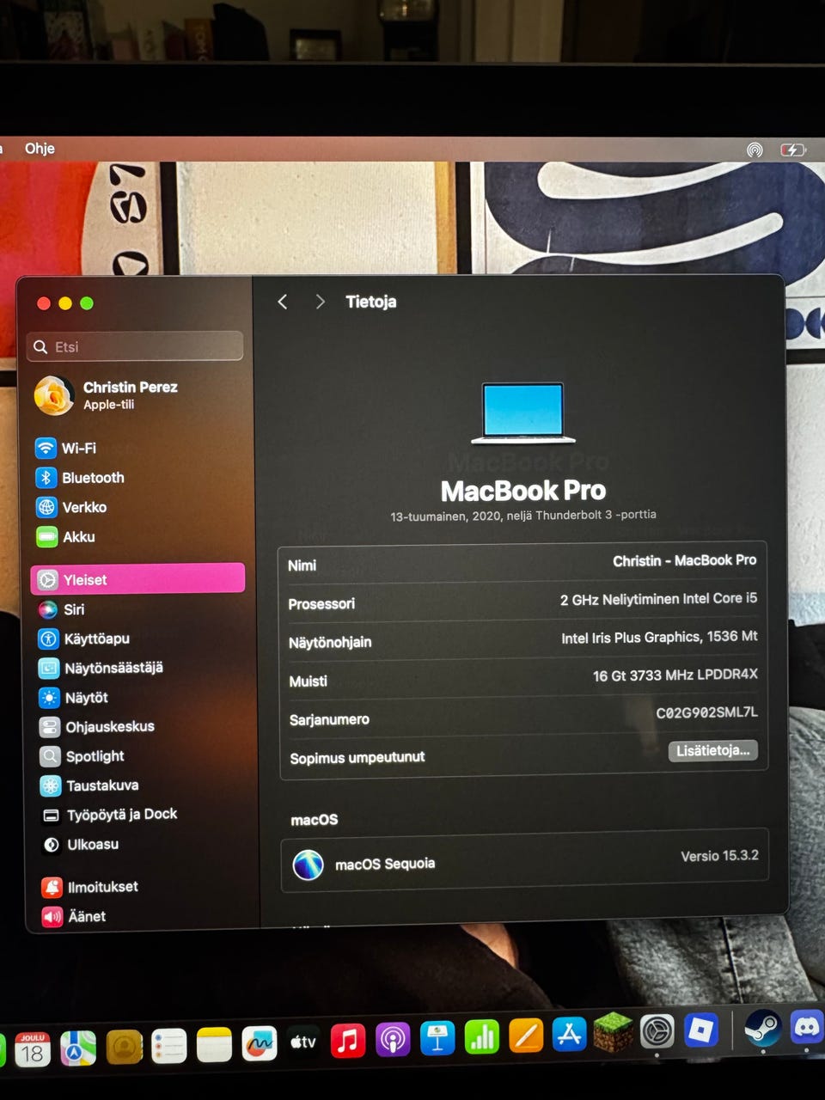Screen dimensions: 825x1100
Task: Open Näytönsäästäjä screen saver settings
Action: (101, 668)
